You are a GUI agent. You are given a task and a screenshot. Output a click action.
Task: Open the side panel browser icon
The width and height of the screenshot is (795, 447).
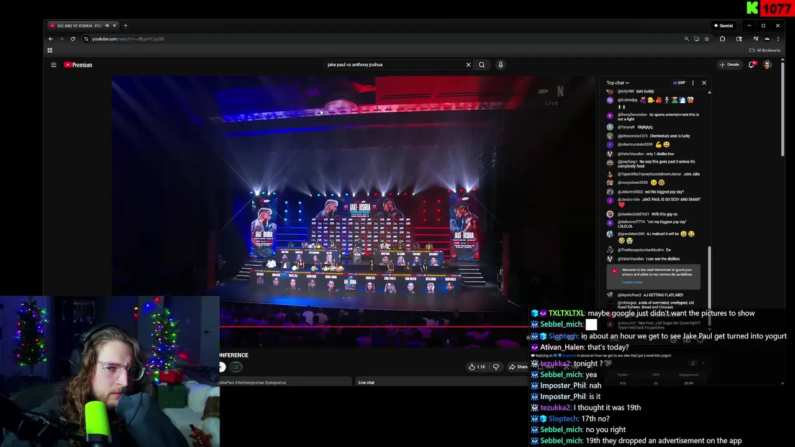click(738, 38)
